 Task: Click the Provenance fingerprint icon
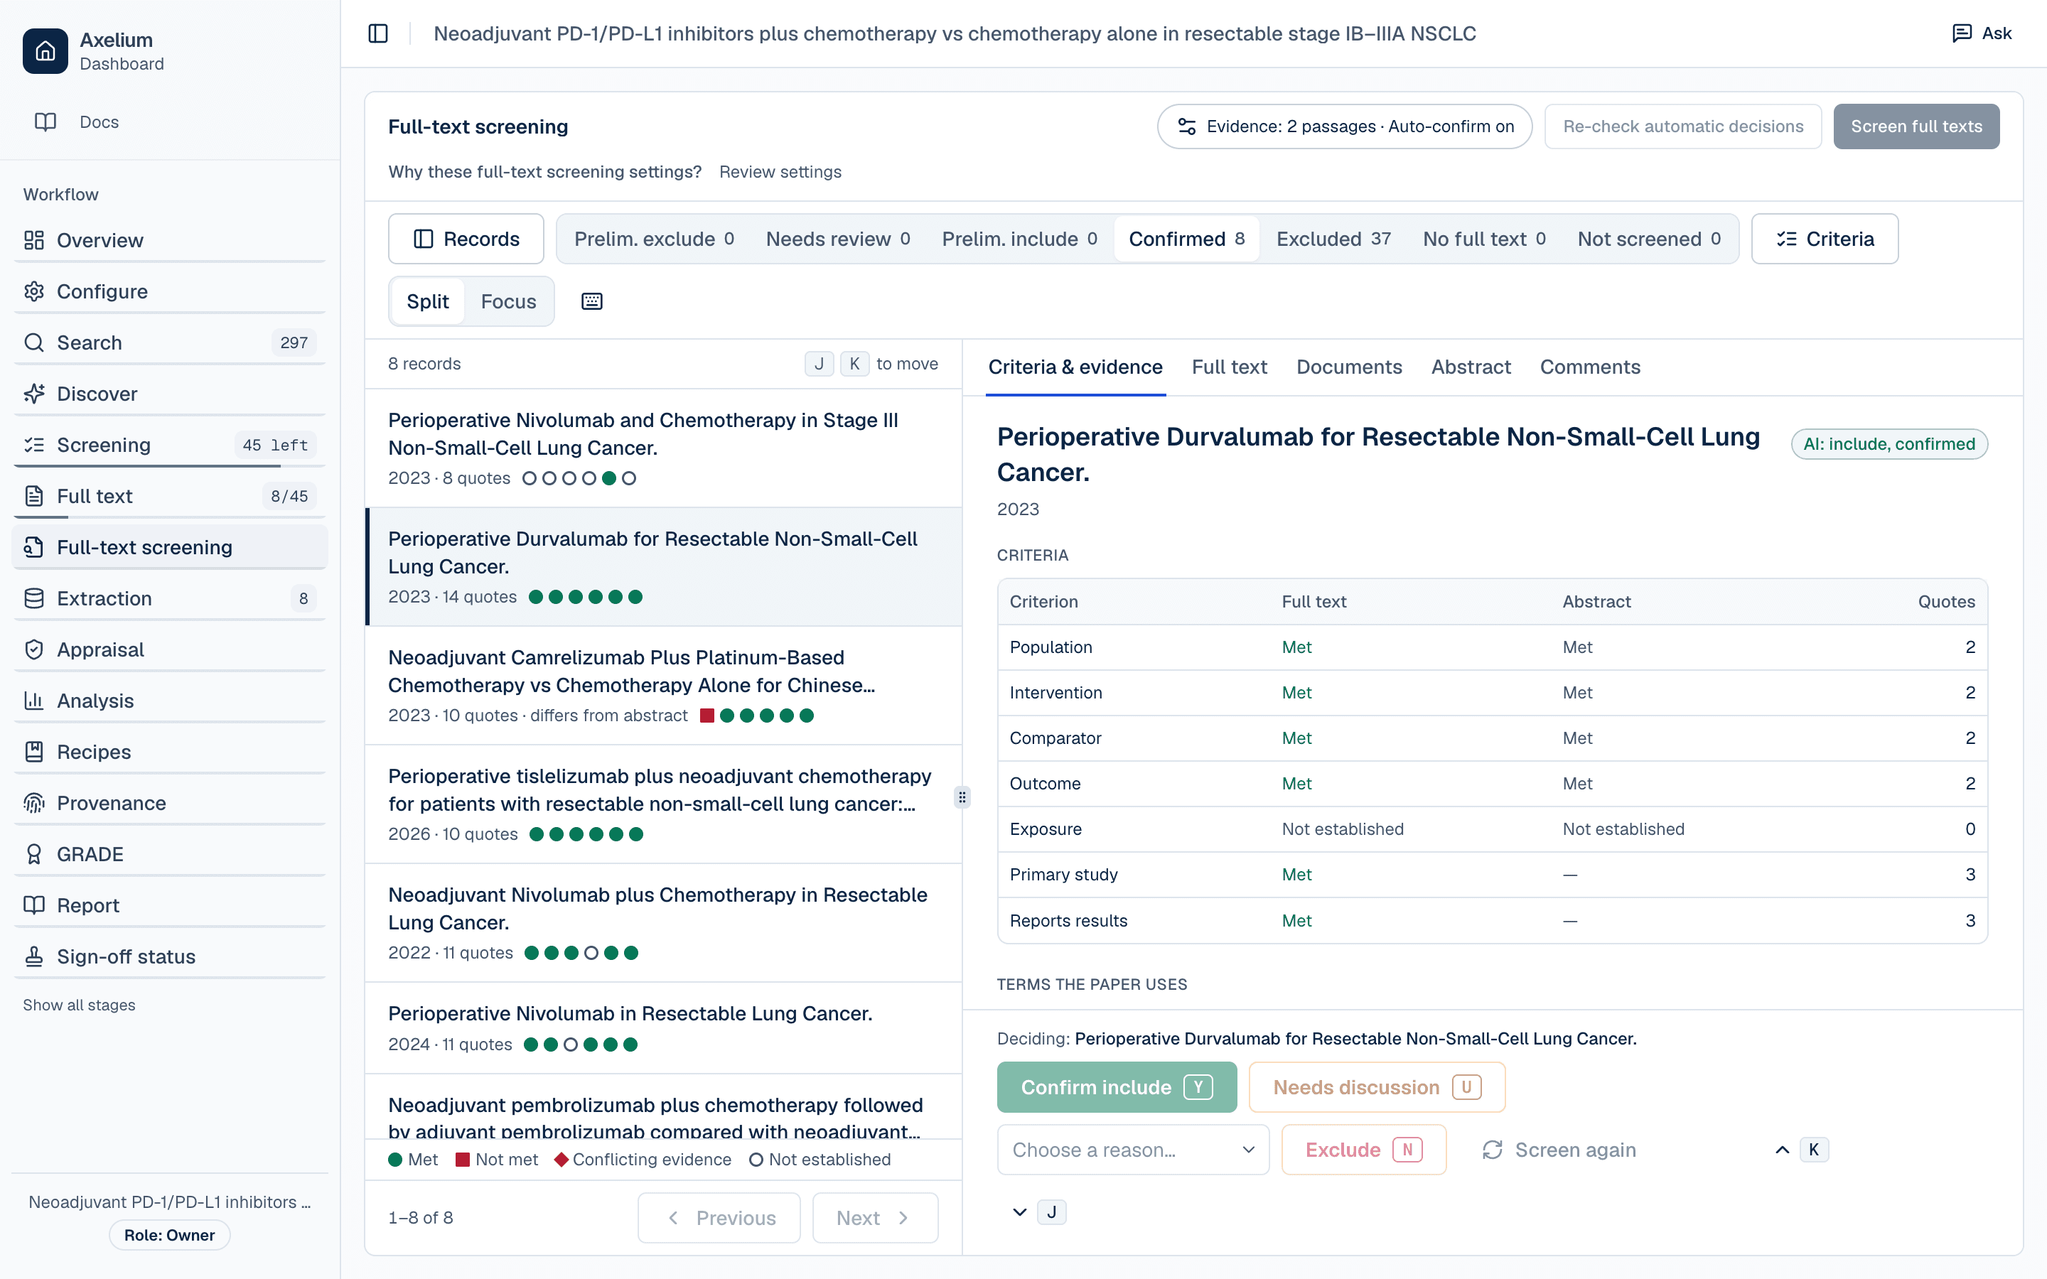click(34, 803)
